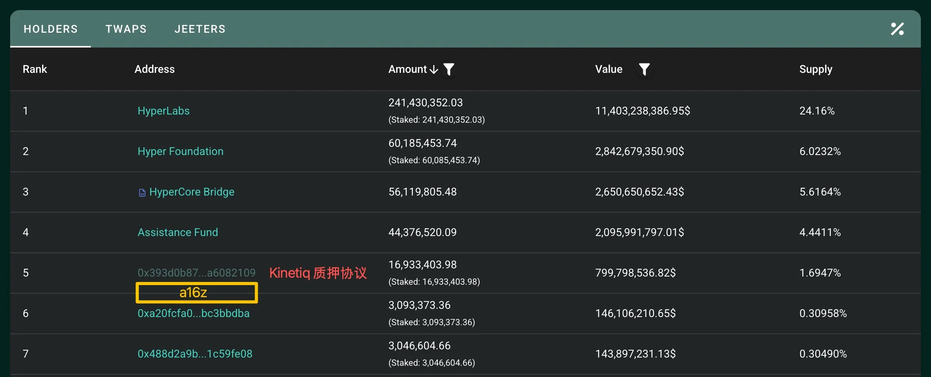Open the Value column filter

pyautogui.click(x=644, y=69)
